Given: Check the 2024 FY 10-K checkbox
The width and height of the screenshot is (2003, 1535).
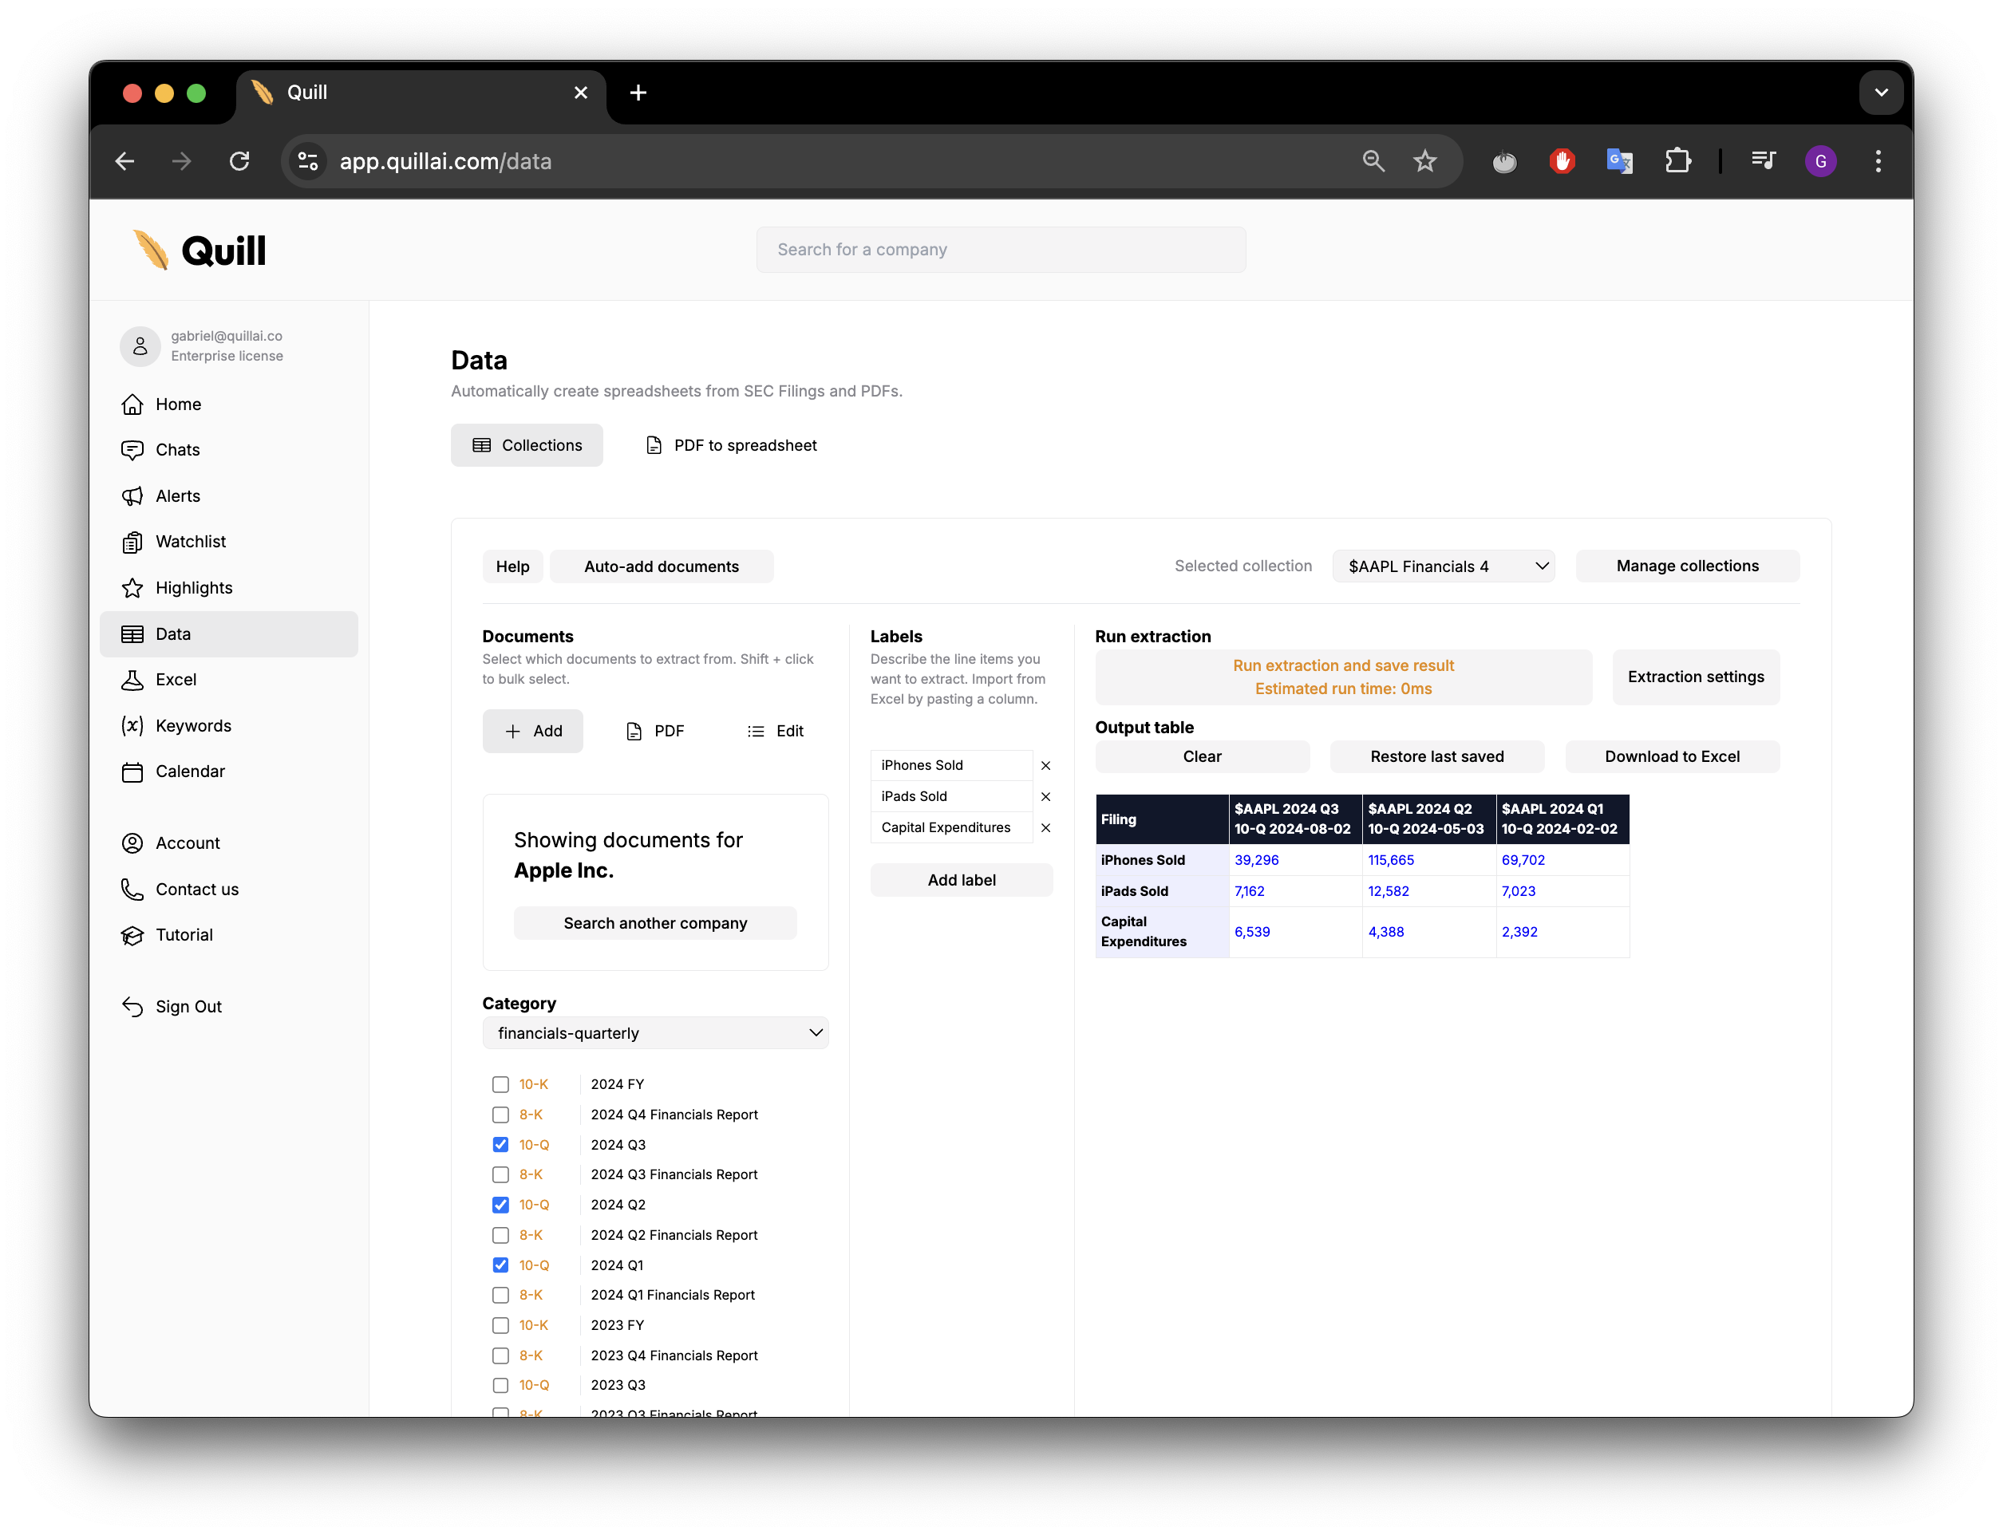Looking at the screenshot, I should pyautogui.click(x=501, y=1083).
